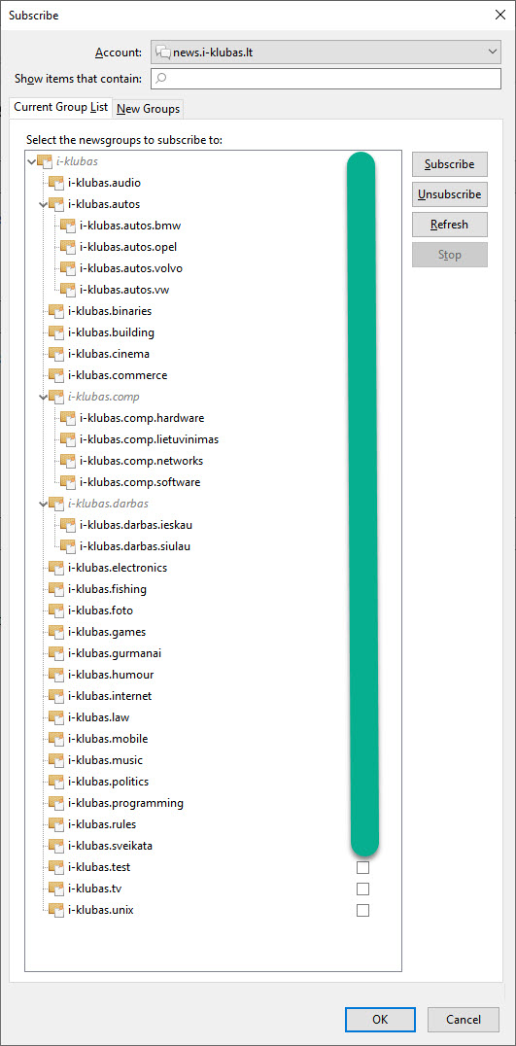Click the newsgroup icon beside i-klubas.autos.bmw
The height and width of the screenshot is (1046, 516).
68,226
